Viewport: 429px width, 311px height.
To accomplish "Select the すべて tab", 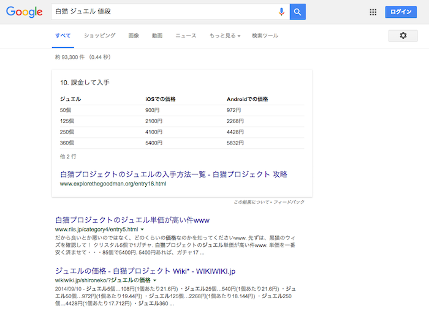I will tap(63, 36).
